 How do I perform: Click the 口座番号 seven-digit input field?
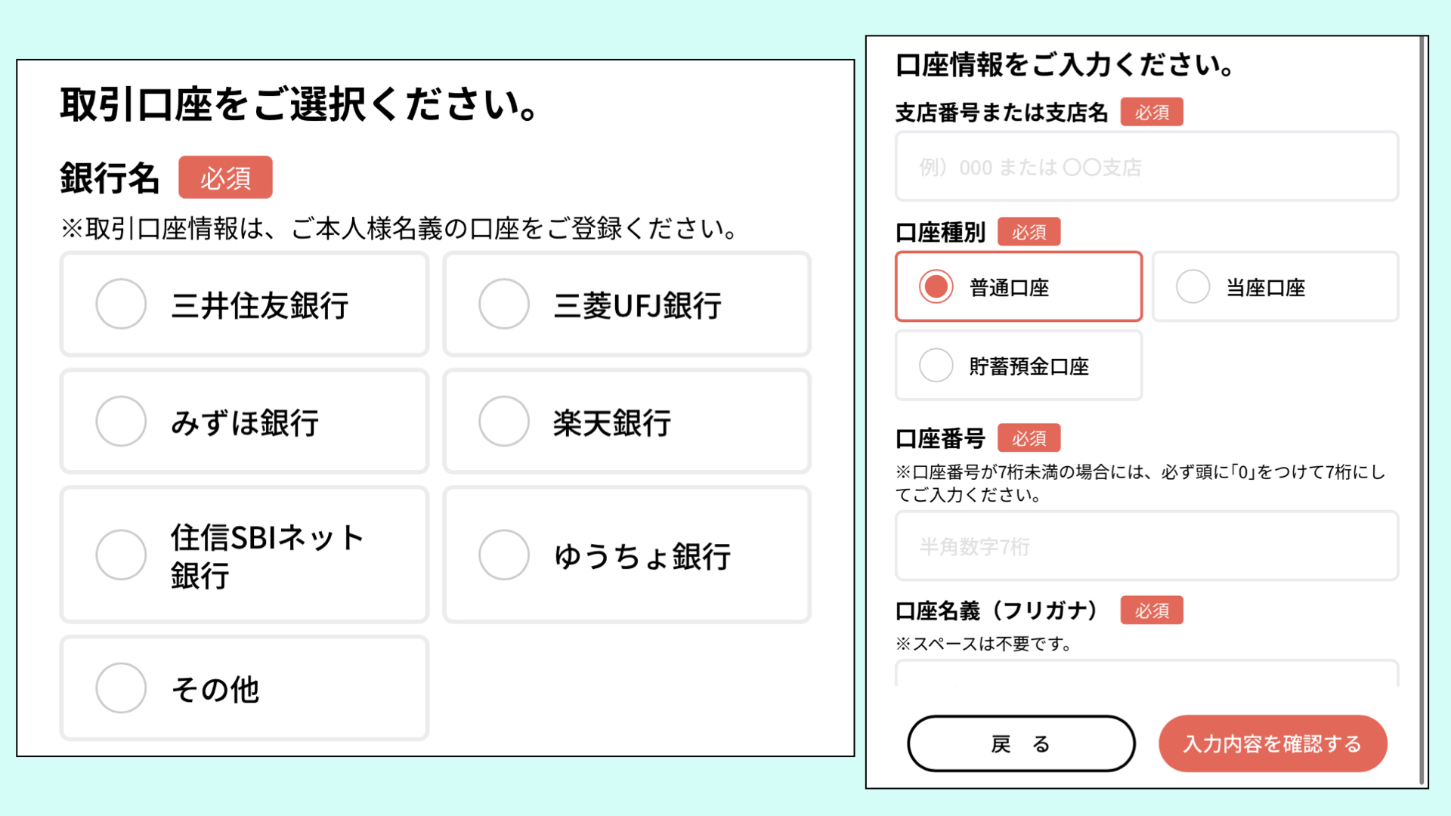pyautogui.click(x=1146, y=546)
